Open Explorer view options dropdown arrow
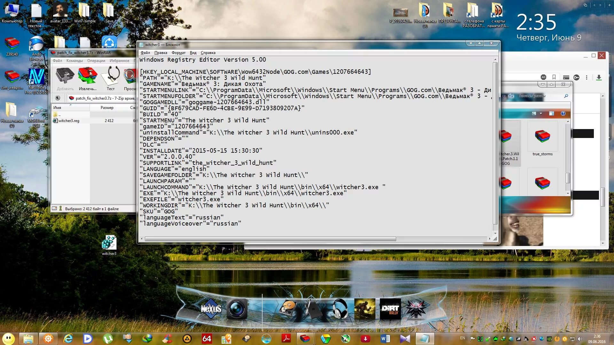This screenshot has width=614, height=345. pyautogui.click(x=541, y=113)
